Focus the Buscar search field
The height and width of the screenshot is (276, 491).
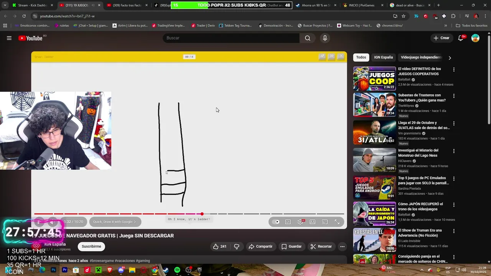tap(231, 38)
